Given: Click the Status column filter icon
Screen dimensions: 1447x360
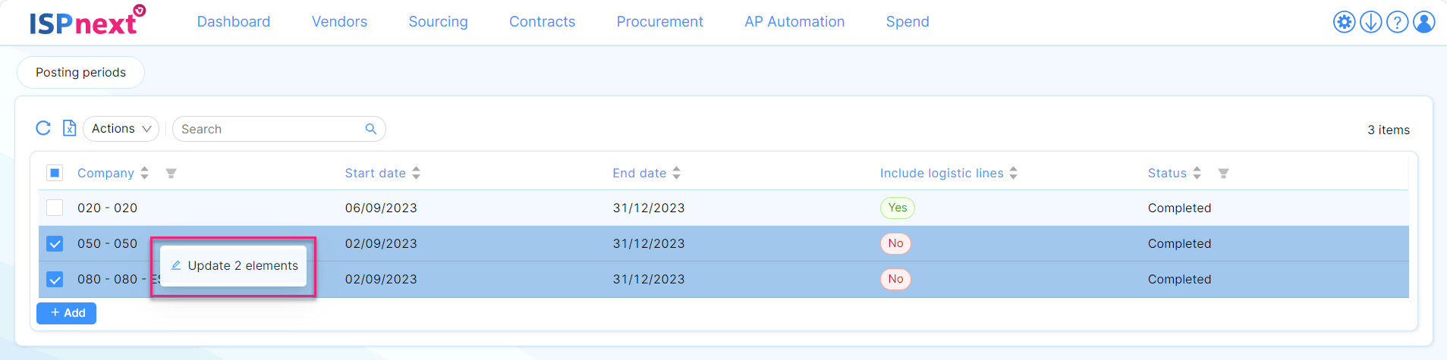Looking at the screenshot, I should click(1223, 174).
